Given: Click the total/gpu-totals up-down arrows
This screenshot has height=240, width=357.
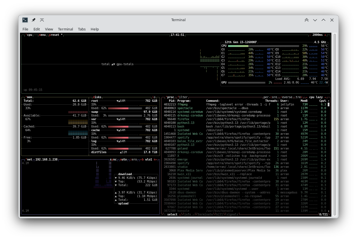Looking at the screenshot, I should click(x=113, y=64).
